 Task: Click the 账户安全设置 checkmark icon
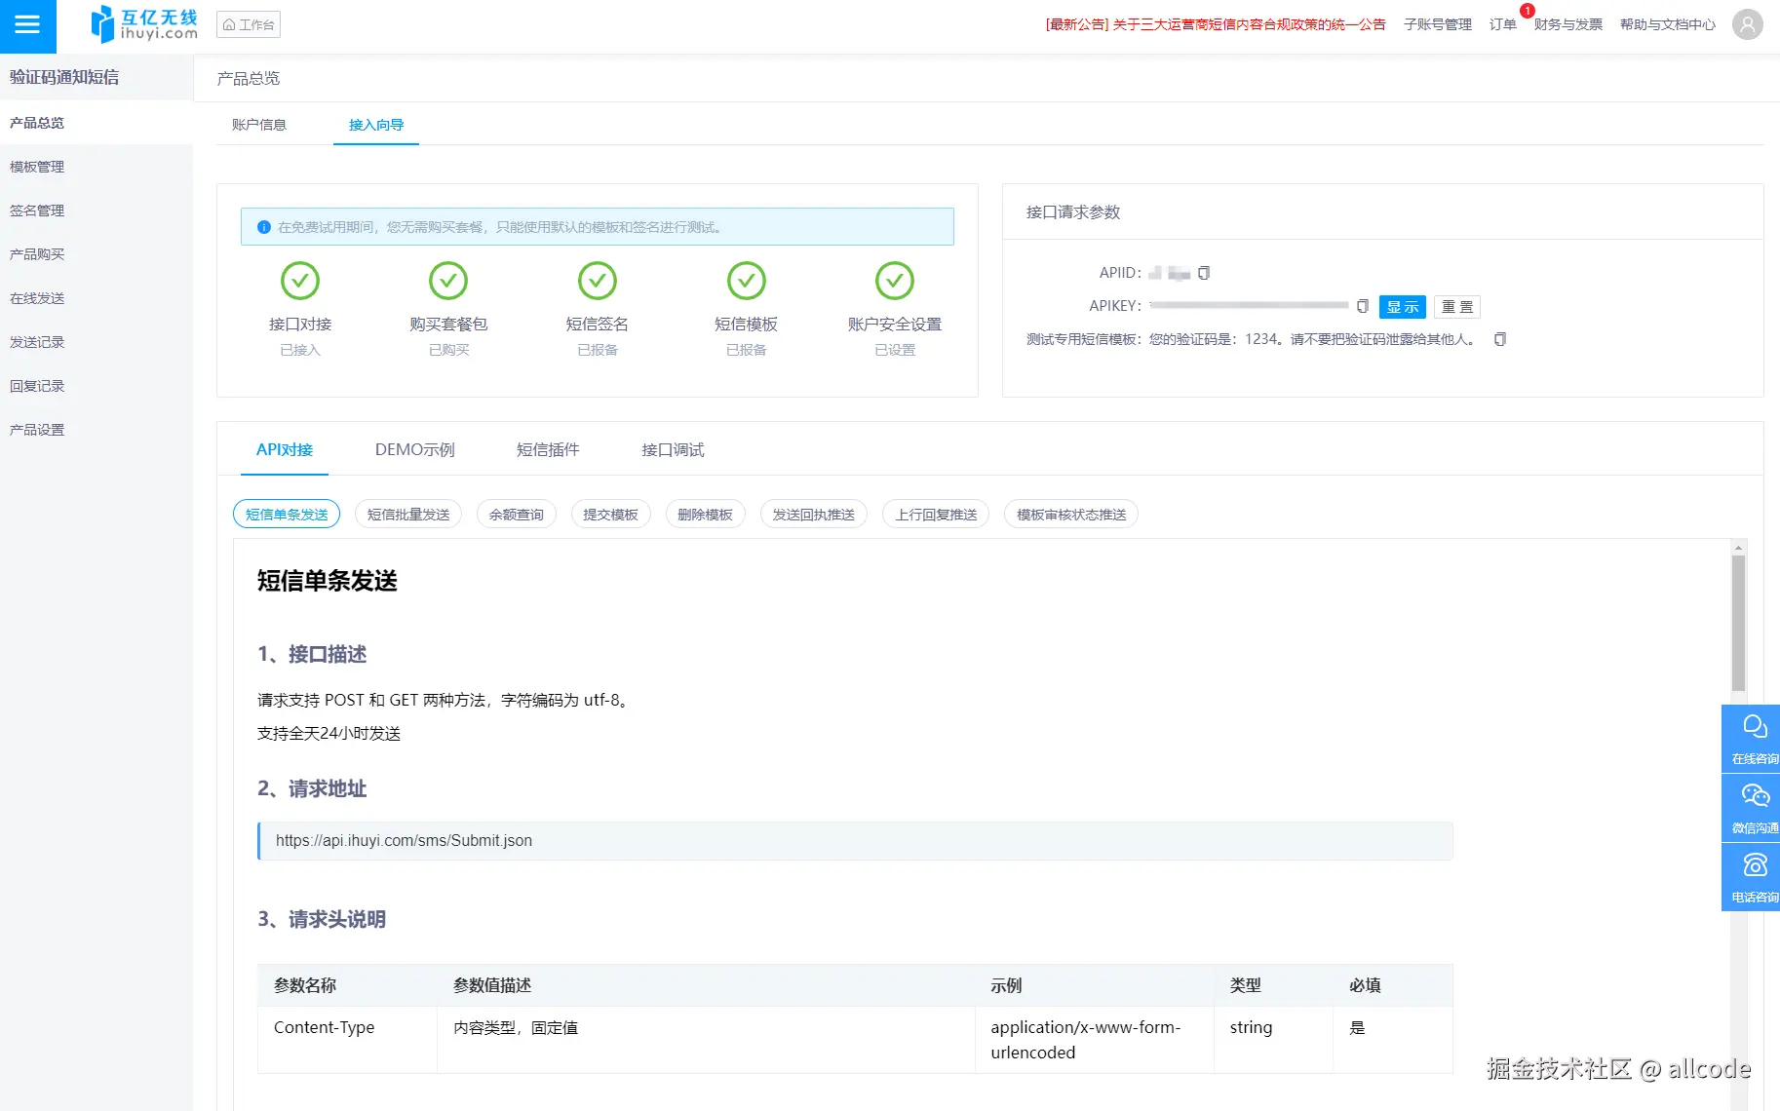pyautogui.click(x=895, y=281)
